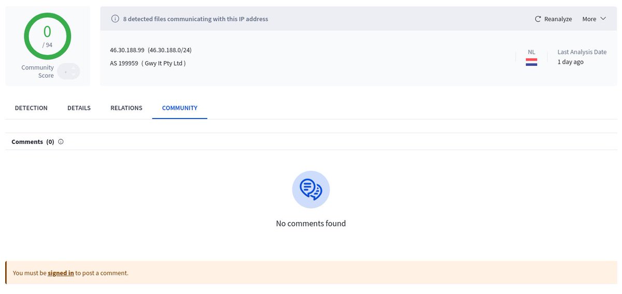Click the Community Score label
The width and height of the screenshot is (622, 294).
(x=37, y=71)
